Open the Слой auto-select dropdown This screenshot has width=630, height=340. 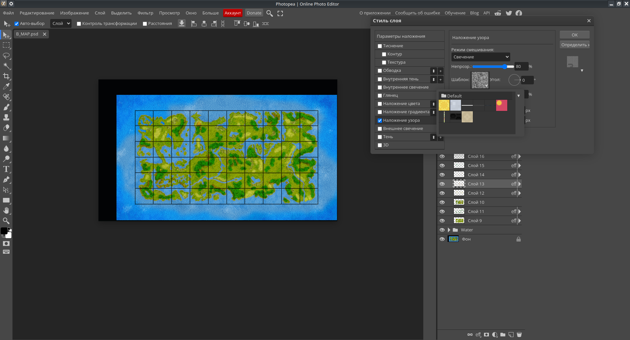61,24
